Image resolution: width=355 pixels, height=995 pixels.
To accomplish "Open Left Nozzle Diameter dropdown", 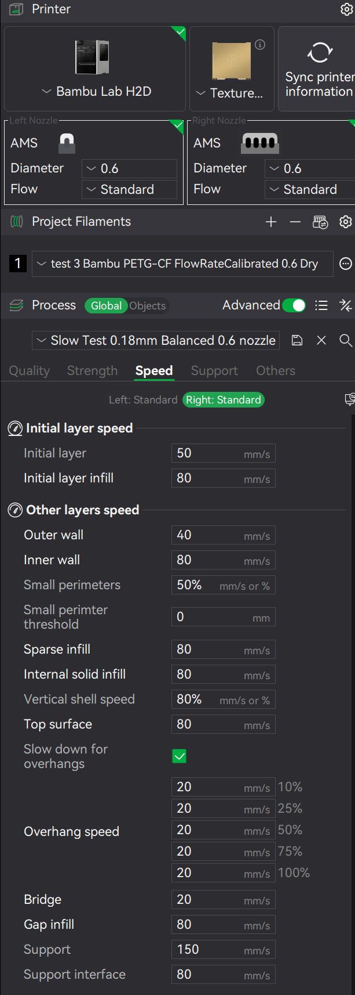I will pyautogui.click(x=129, y=168).
